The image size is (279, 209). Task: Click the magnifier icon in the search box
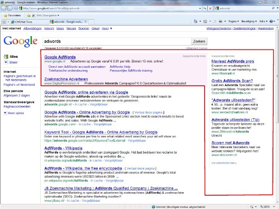pos(273,8)
